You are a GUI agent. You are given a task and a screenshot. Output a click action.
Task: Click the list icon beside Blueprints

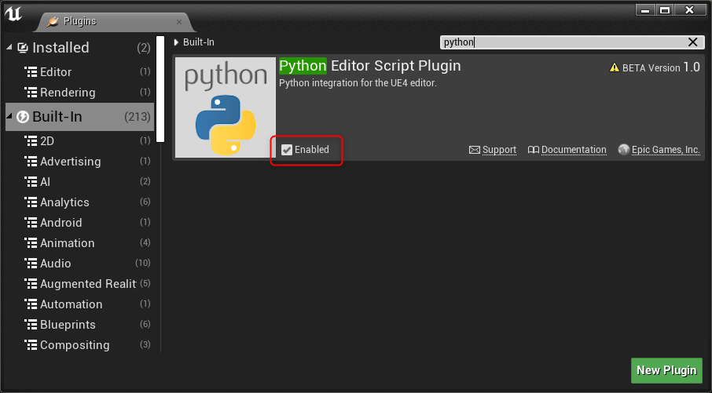point(31,325)
